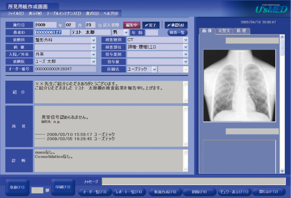291x198 pixels.
Task: Switch to the 履歴 history tab
Action: point(241,31)
